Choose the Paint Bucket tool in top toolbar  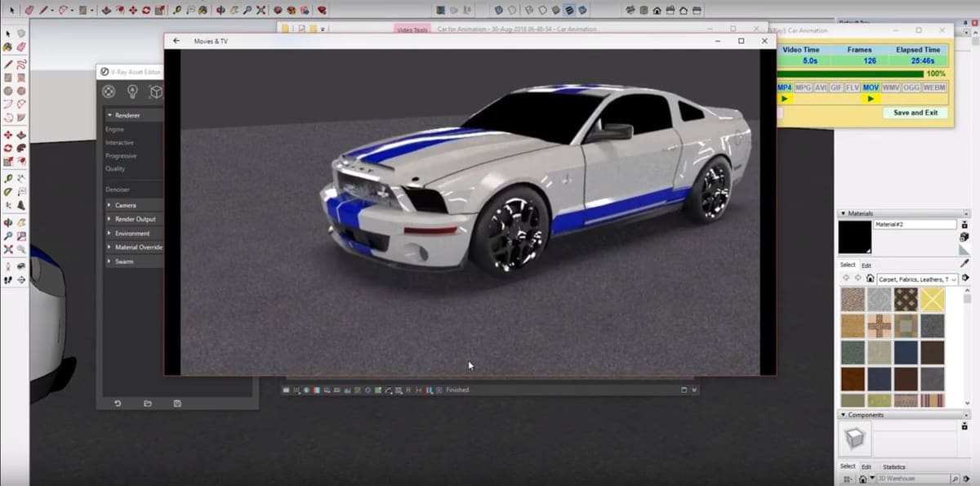click(203, 11)
